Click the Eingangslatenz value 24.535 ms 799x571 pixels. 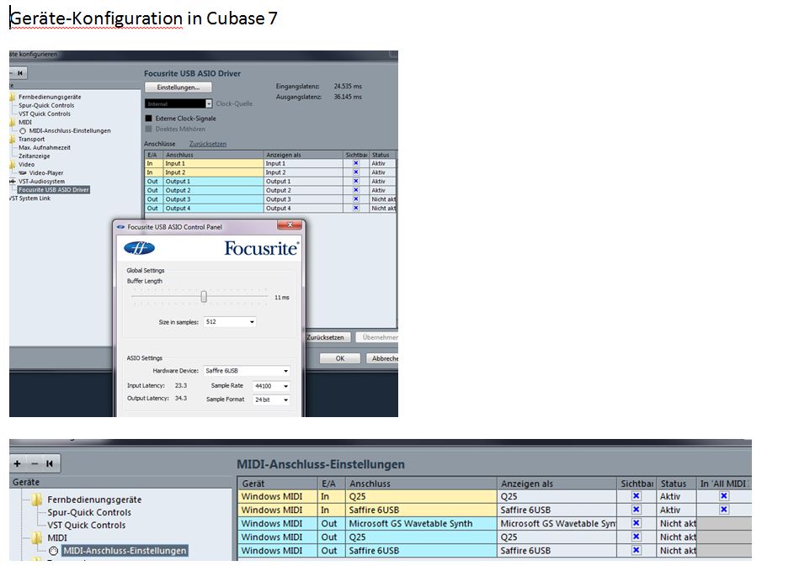click(x=348, y=86)
